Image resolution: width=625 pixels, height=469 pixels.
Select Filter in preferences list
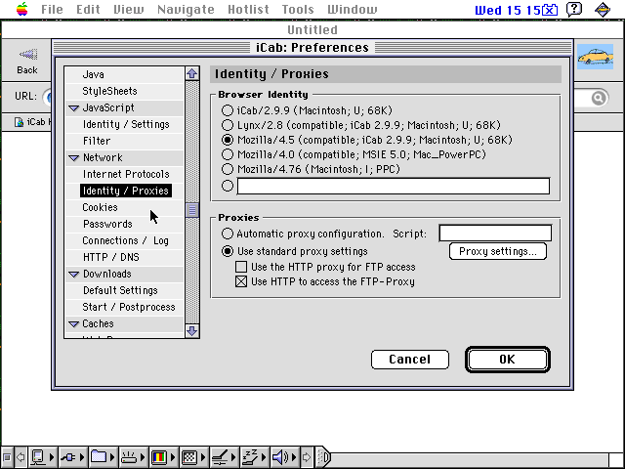click(x=97, y=141)
